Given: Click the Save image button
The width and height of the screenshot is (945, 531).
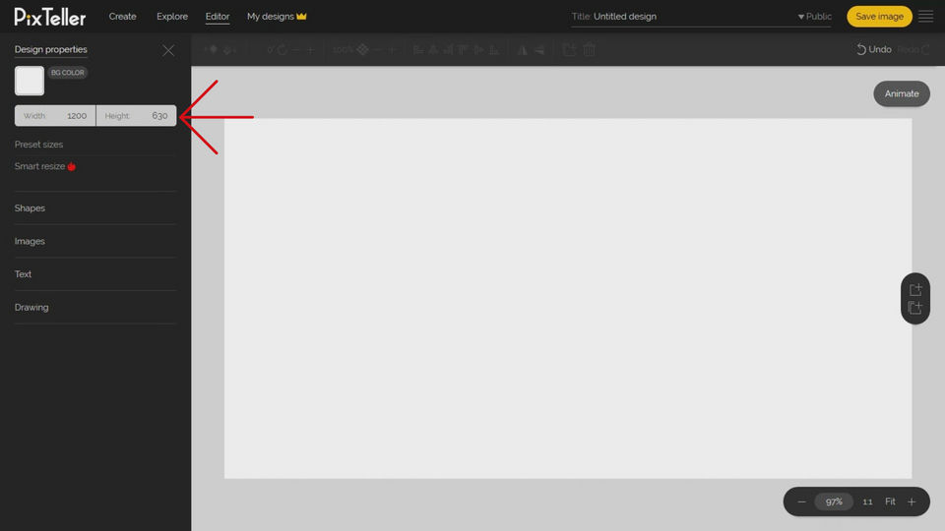Looking at the screenshot, I should point(879,17).
